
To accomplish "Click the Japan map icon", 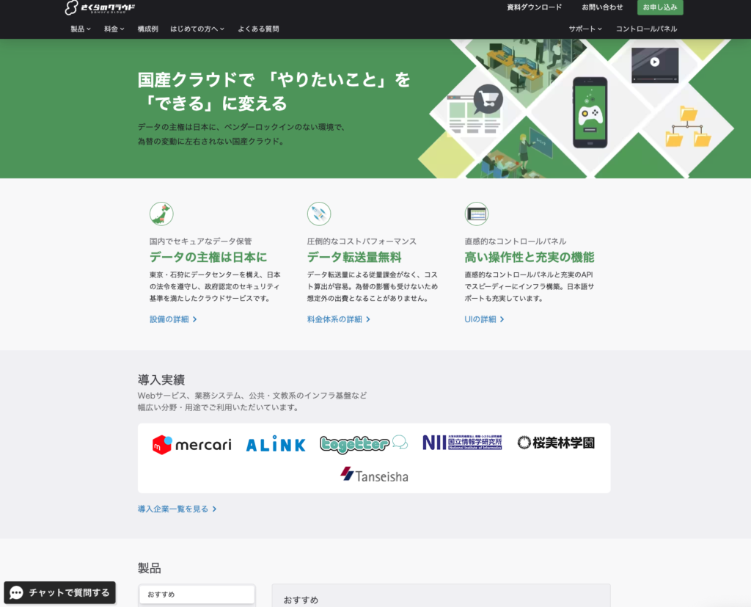I will click(x=161, y=214).
